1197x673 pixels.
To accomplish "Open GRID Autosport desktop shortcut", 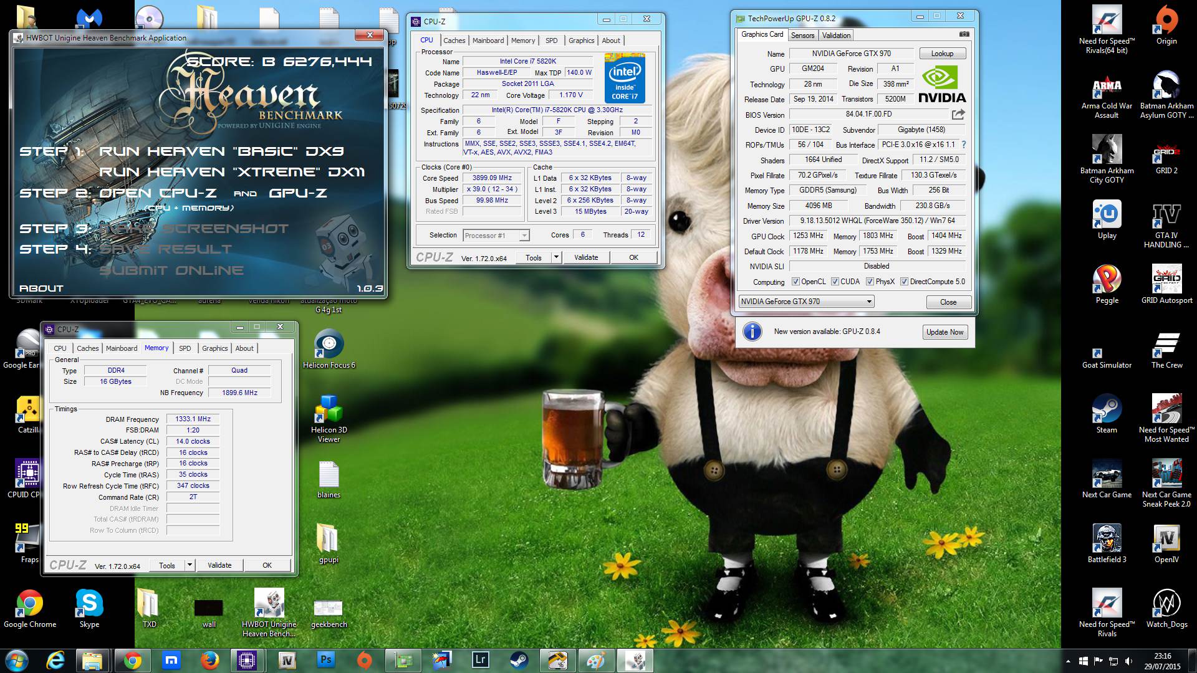I will click(1166, 285).
